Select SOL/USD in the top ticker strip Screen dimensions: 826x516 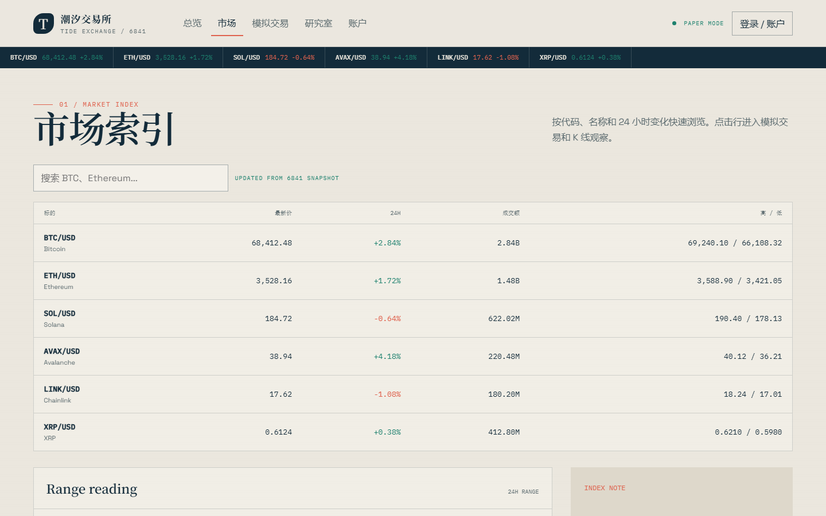274,57
